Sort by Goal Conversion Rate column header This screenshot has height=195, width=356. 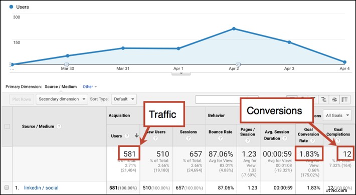pyautogui.click(x=308, y=135)
